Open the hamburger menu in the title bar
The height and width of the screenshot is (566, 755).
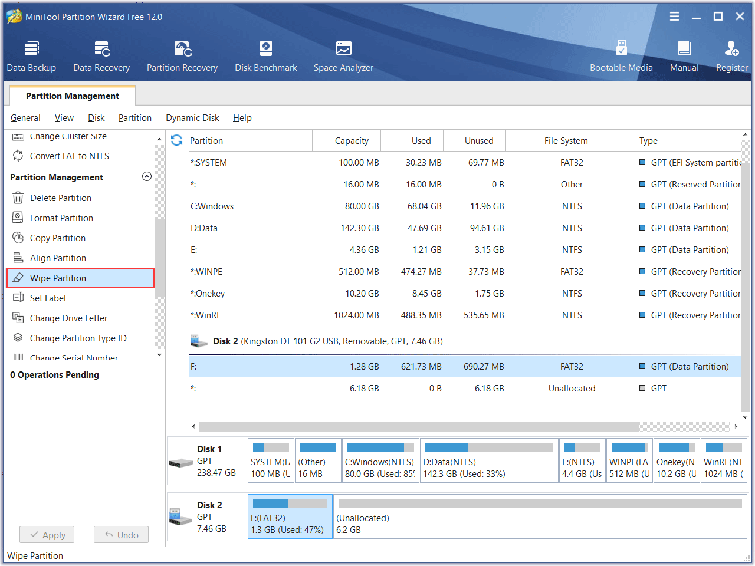coord(675,17)
